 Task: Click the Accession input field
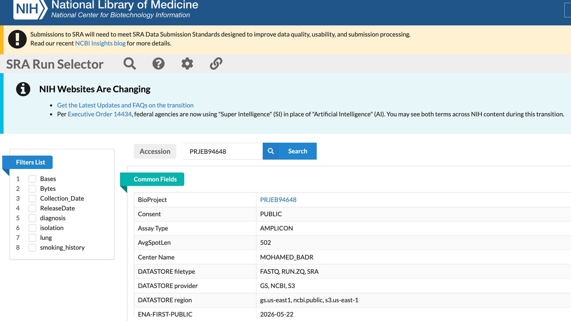222,151
